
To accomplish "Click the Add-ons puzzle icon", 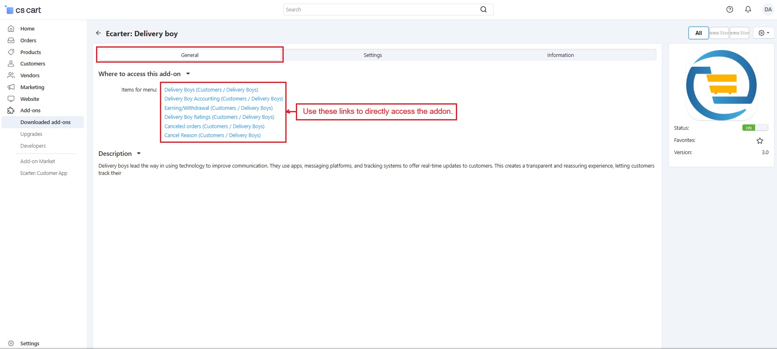I will (x=11, y=110).
